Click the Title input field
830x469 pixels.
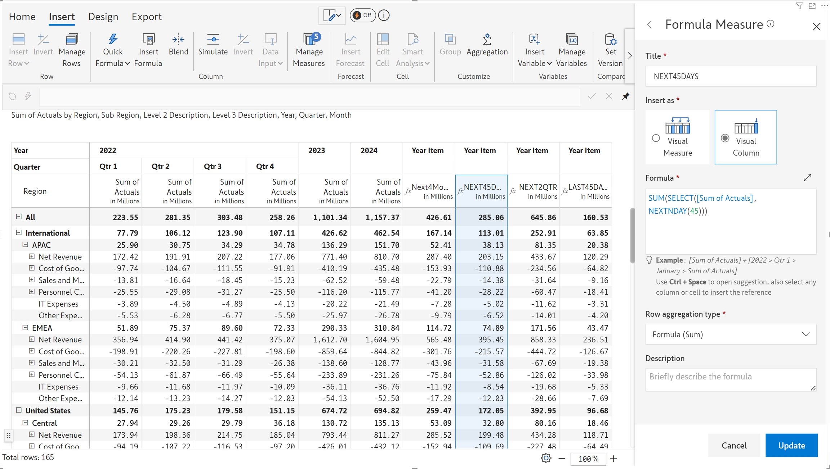[x=731, y=76]
